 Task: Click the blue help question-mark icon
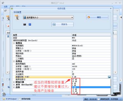(30, 24)
